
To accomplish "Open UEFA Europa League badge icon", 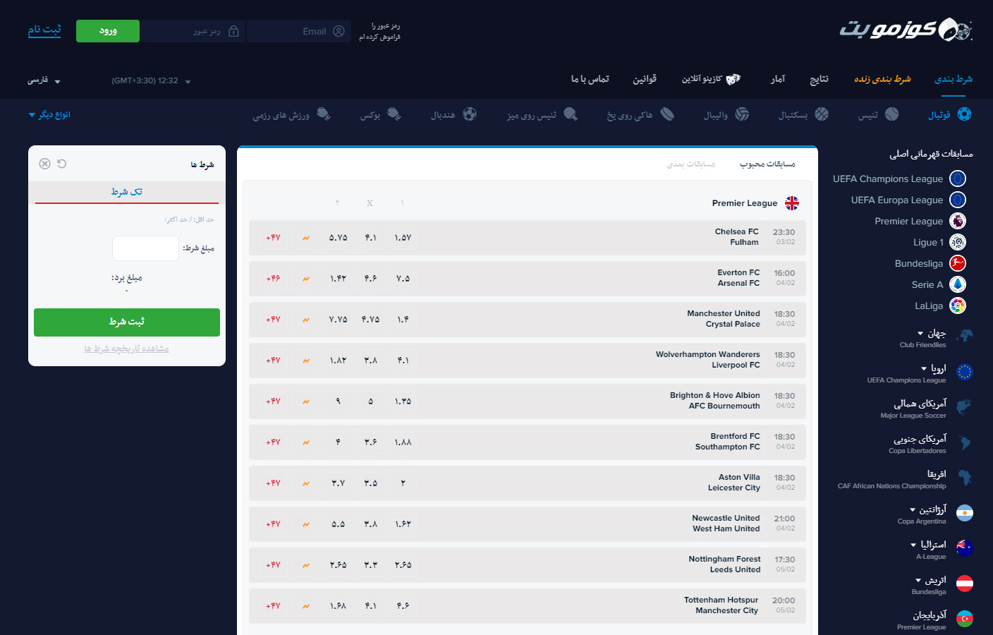I will pos(958,200).
